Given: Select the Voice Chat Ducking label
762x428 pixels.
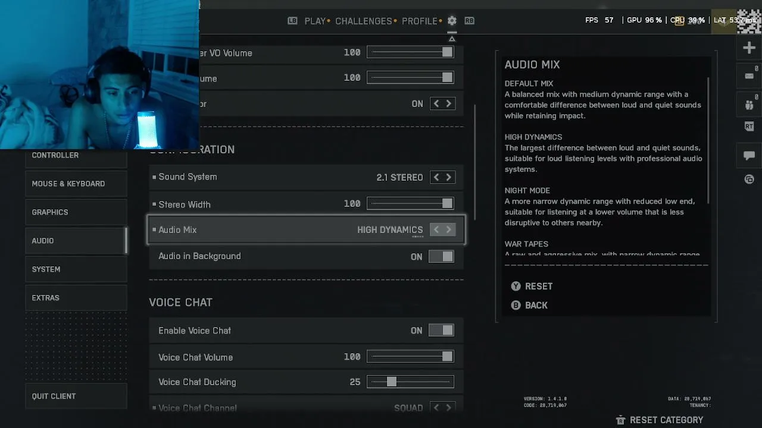Looking at the screenshot, I should pos(197,382).
